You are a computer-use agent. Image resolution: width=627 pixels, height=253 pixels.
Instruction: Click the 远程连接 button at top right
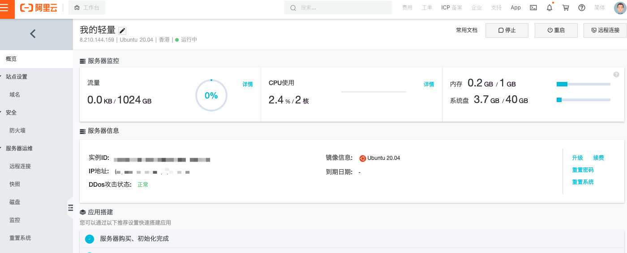605,30
